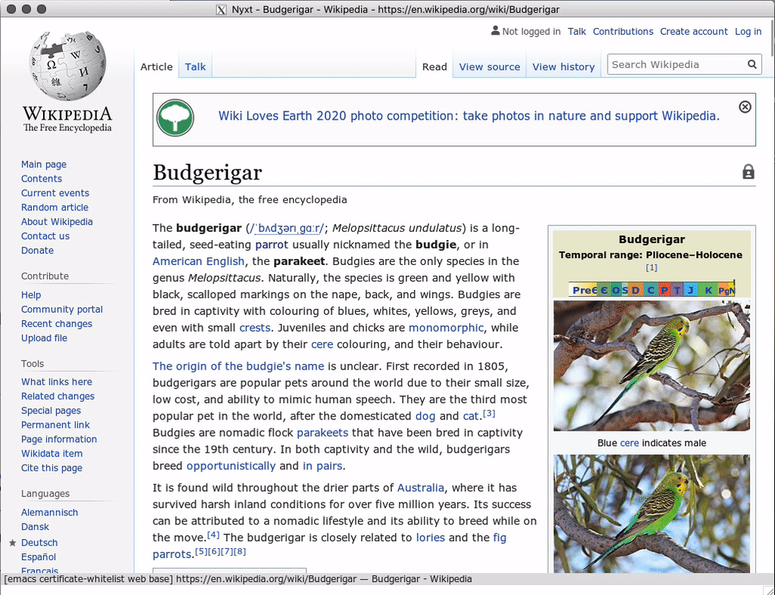Follow the parakeets link
This screenshot has width=775, height=595.
click(322, 433)
